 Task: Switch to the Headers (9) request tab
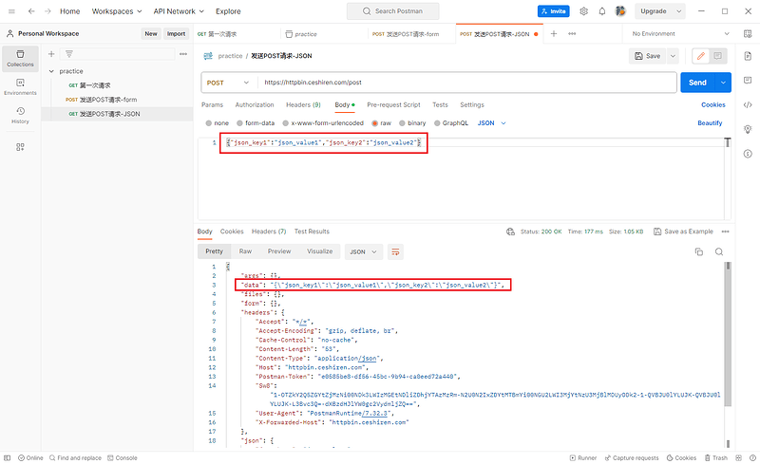pos(303,104)
